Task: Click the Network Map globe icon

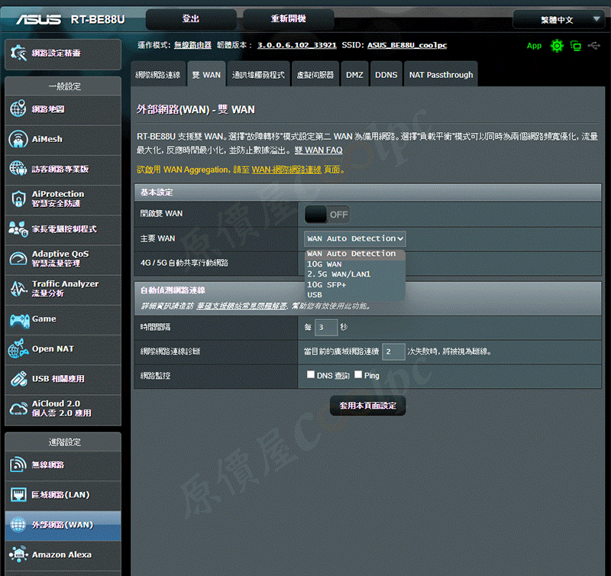Action: pos(18,108)
